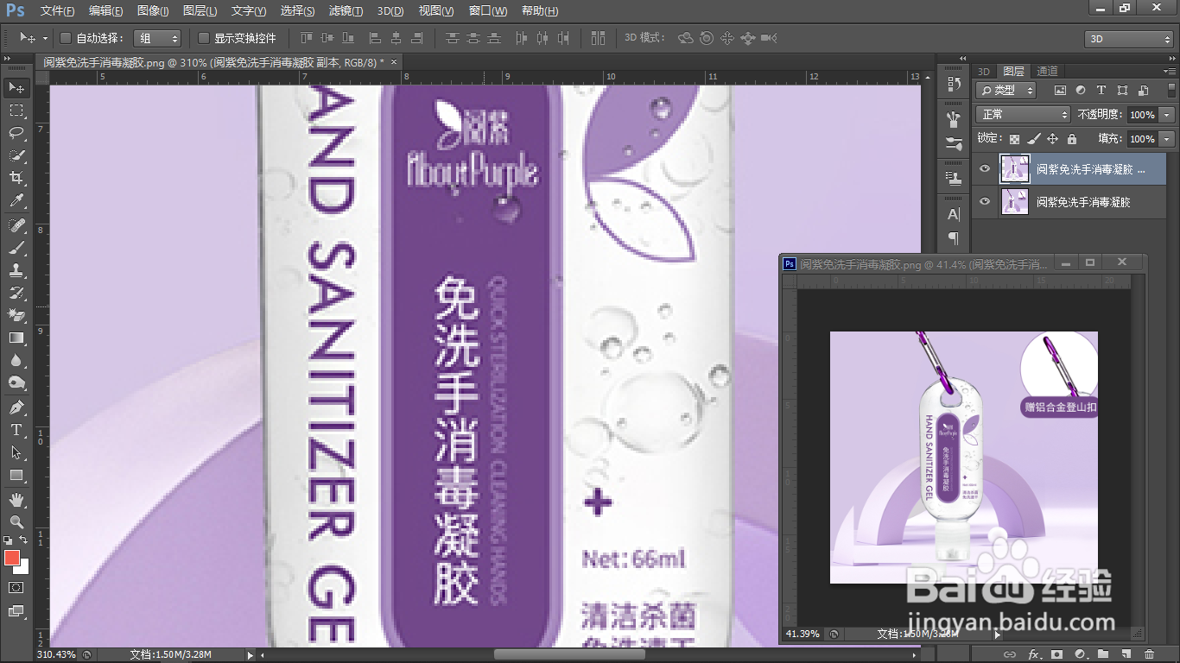Screen dimensions: 1180x663
Task: Open the tool preset picker arrow
Action: (x=45, y=39)
